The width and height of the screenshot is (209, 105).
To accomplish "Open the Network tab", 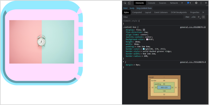I will (174, 3).
